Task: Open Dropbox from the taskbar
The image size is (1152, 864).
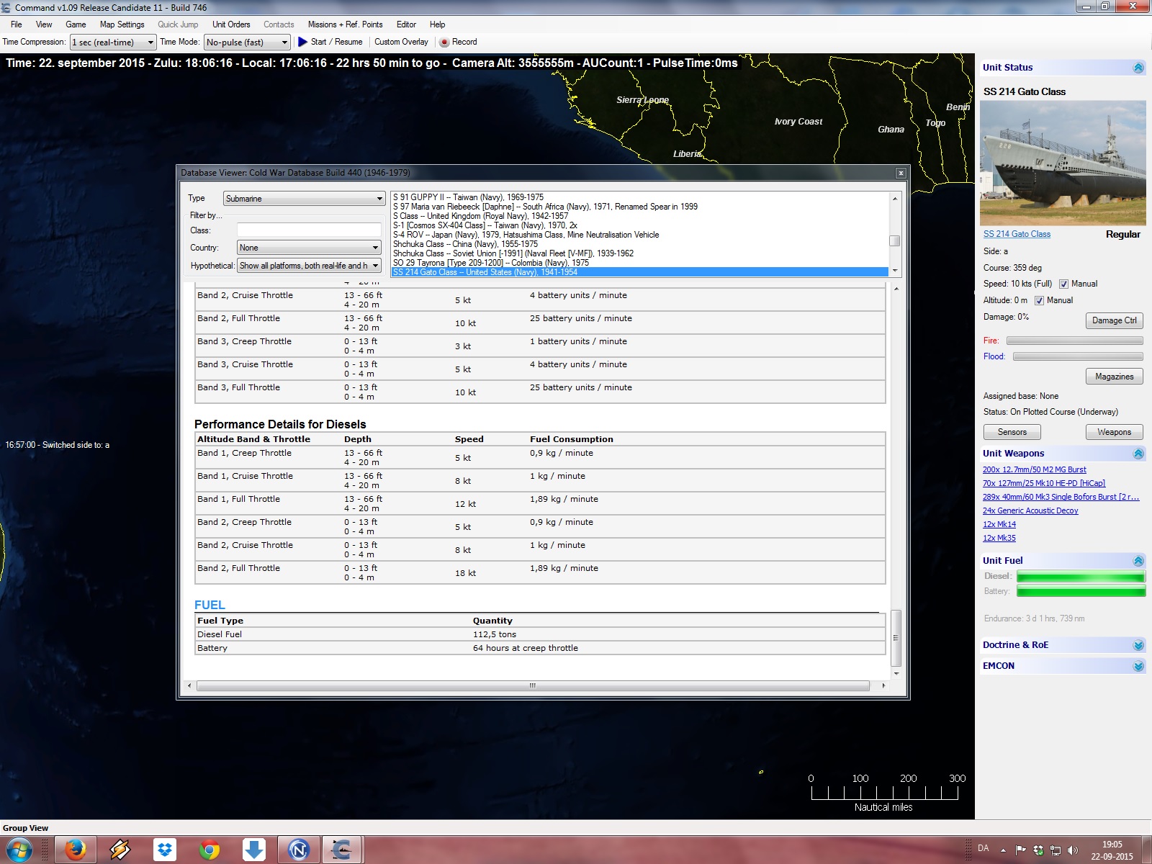Action: pos(165,850)
